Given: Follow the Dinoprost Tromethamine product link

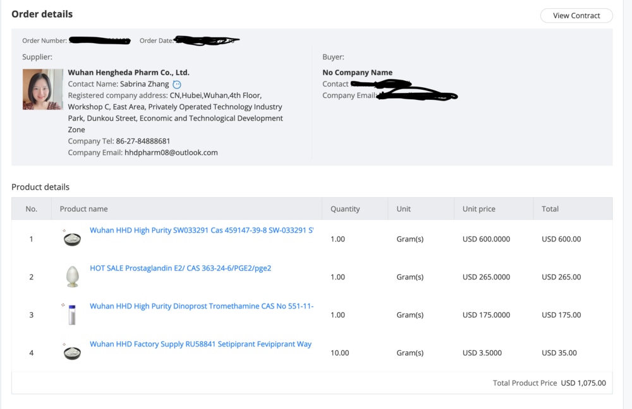Looking at the screenshot, I should [201, 307].
